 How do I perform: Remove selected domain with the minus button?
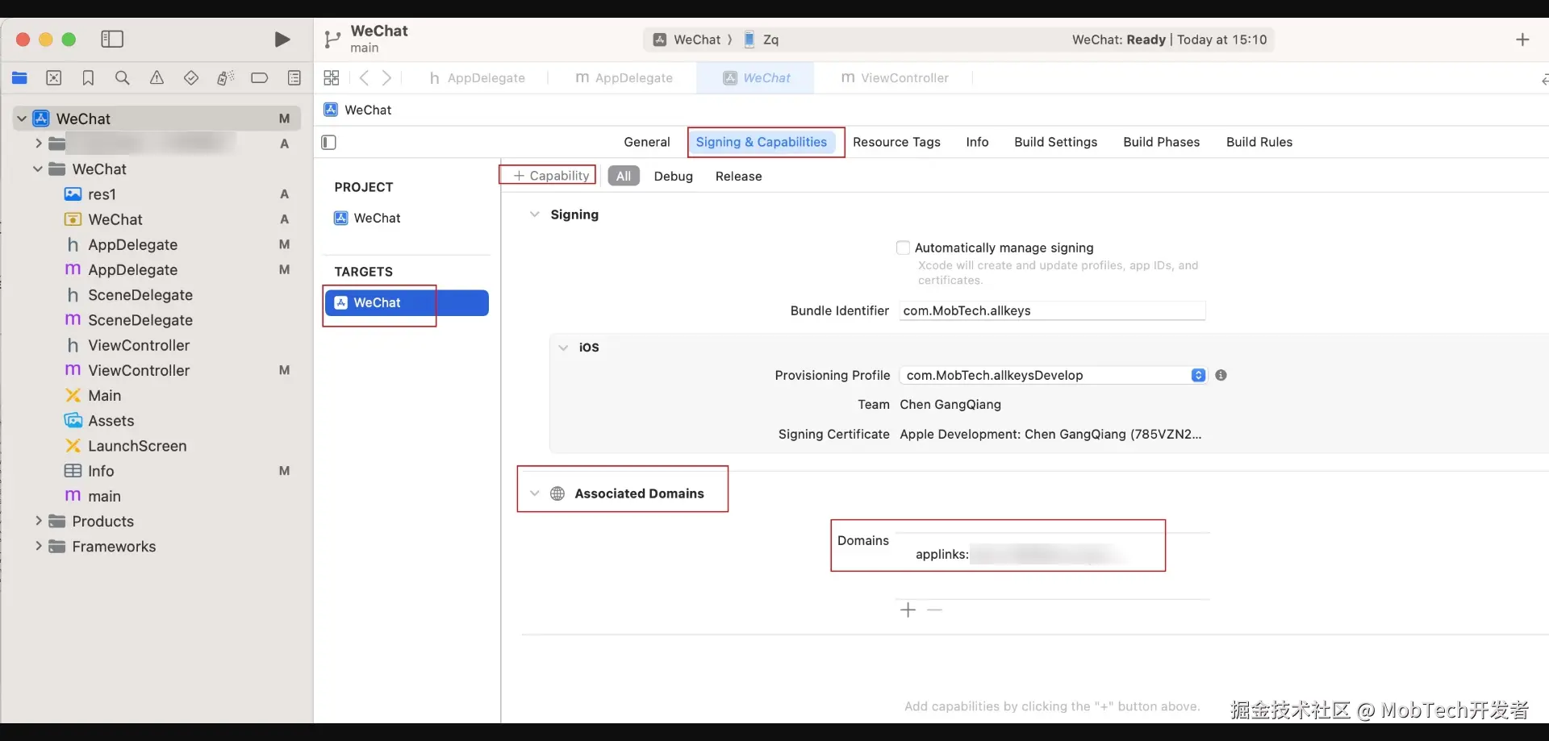click(x=934, y=610)
